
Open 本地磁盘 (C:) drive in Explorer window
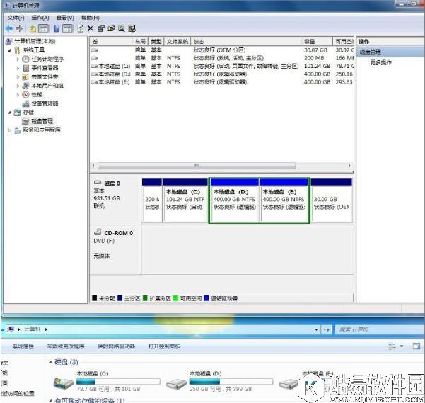coord(107,381)
